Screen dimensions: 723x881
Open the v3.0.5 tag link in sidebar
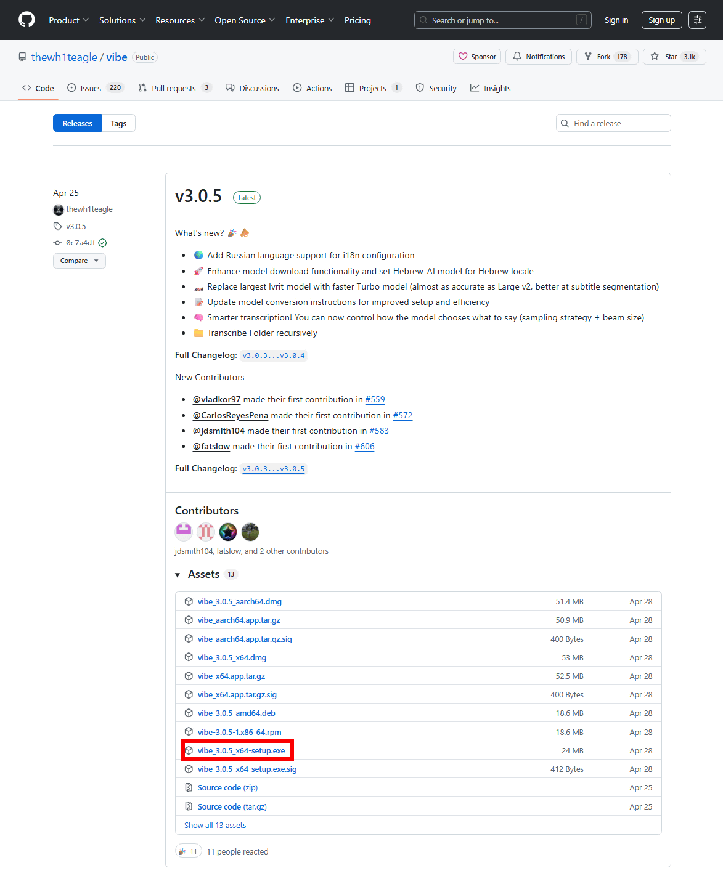click(76, 226)
